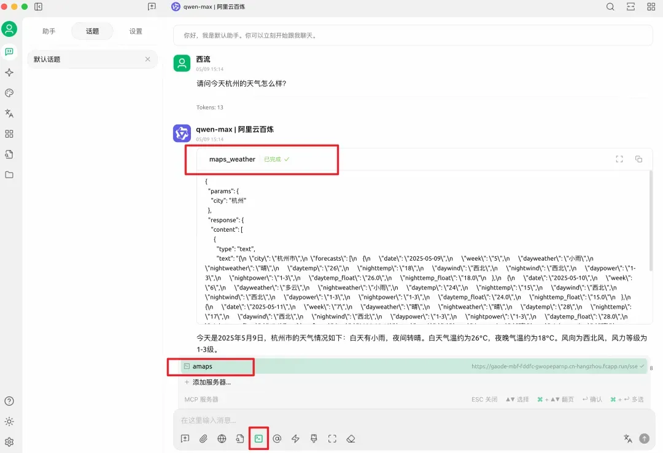
Task: Collapse the maps_weather tool call header
Action: [424, 159]
